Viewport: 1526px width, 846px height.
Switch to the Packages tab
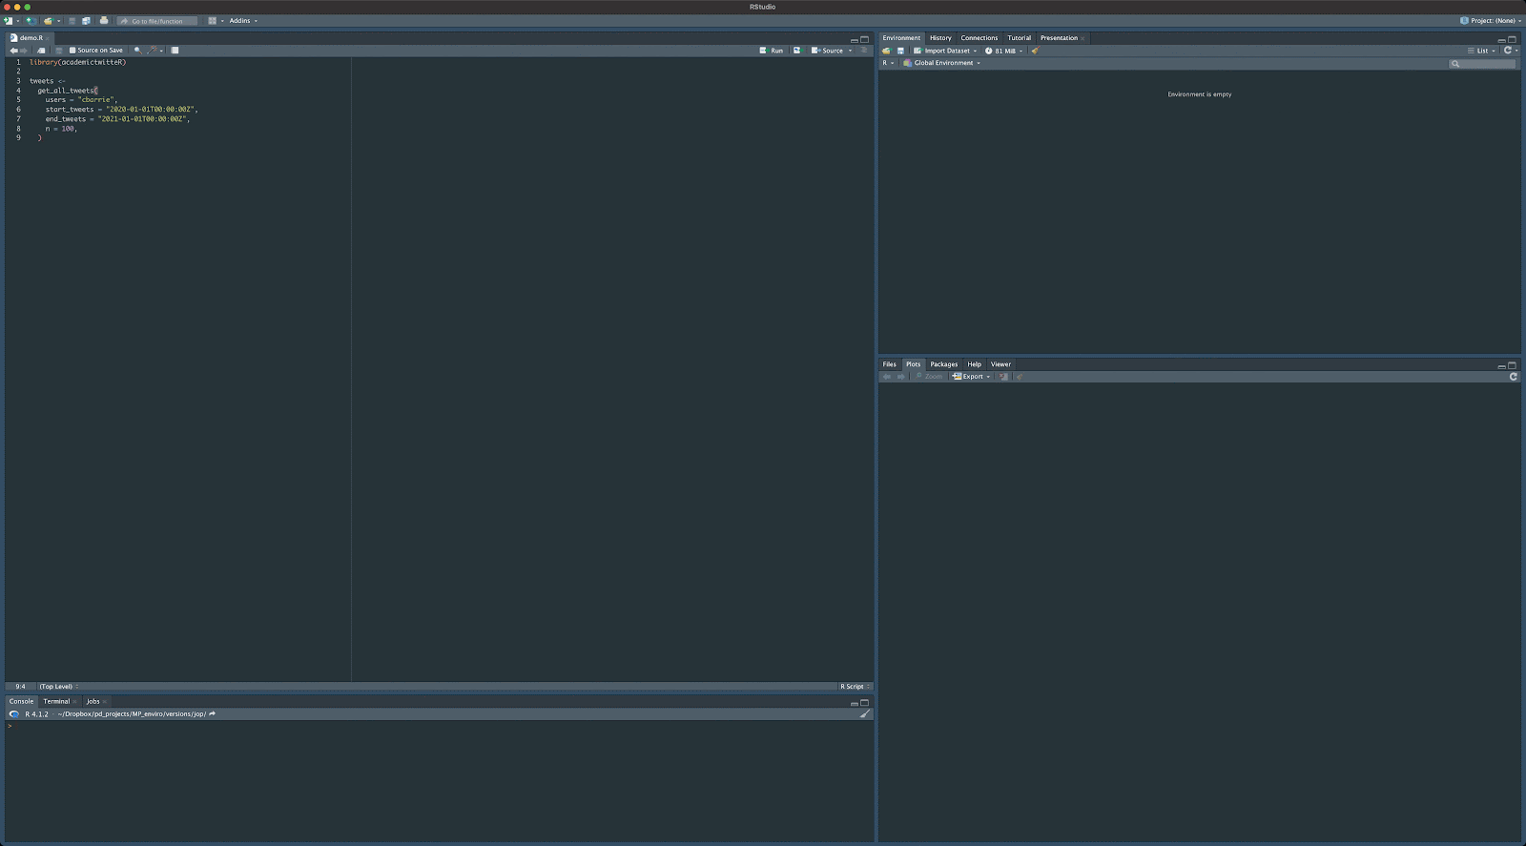(x=943, y=364)
